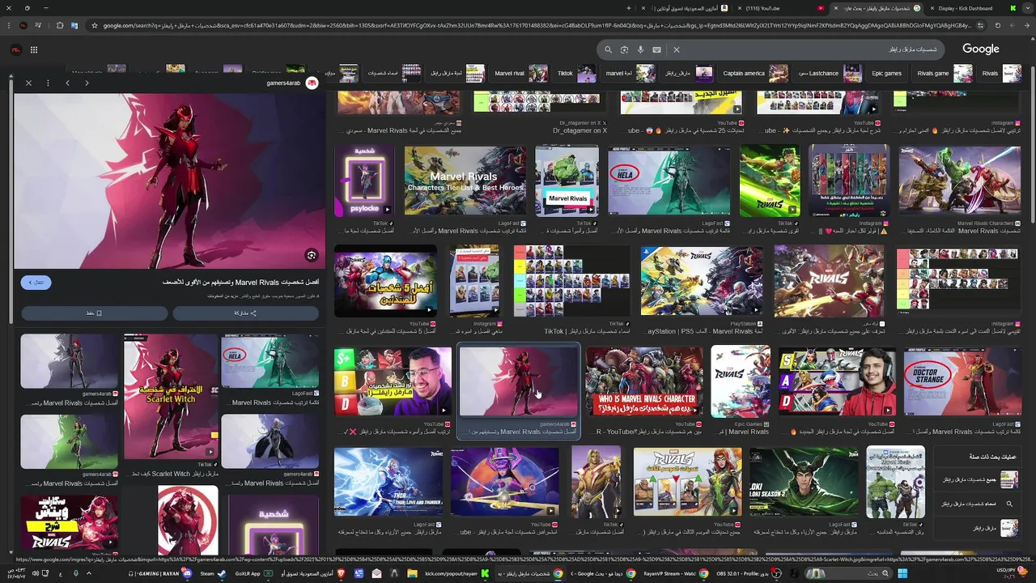Open Marvel Rivals Characters Tier List thumbnail
This screenshot has width=1036, height=583.
point(465,181)
